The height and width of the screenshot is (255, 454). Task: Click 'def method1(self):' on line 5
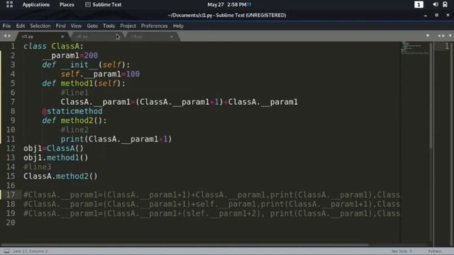[x=84, y=84]
